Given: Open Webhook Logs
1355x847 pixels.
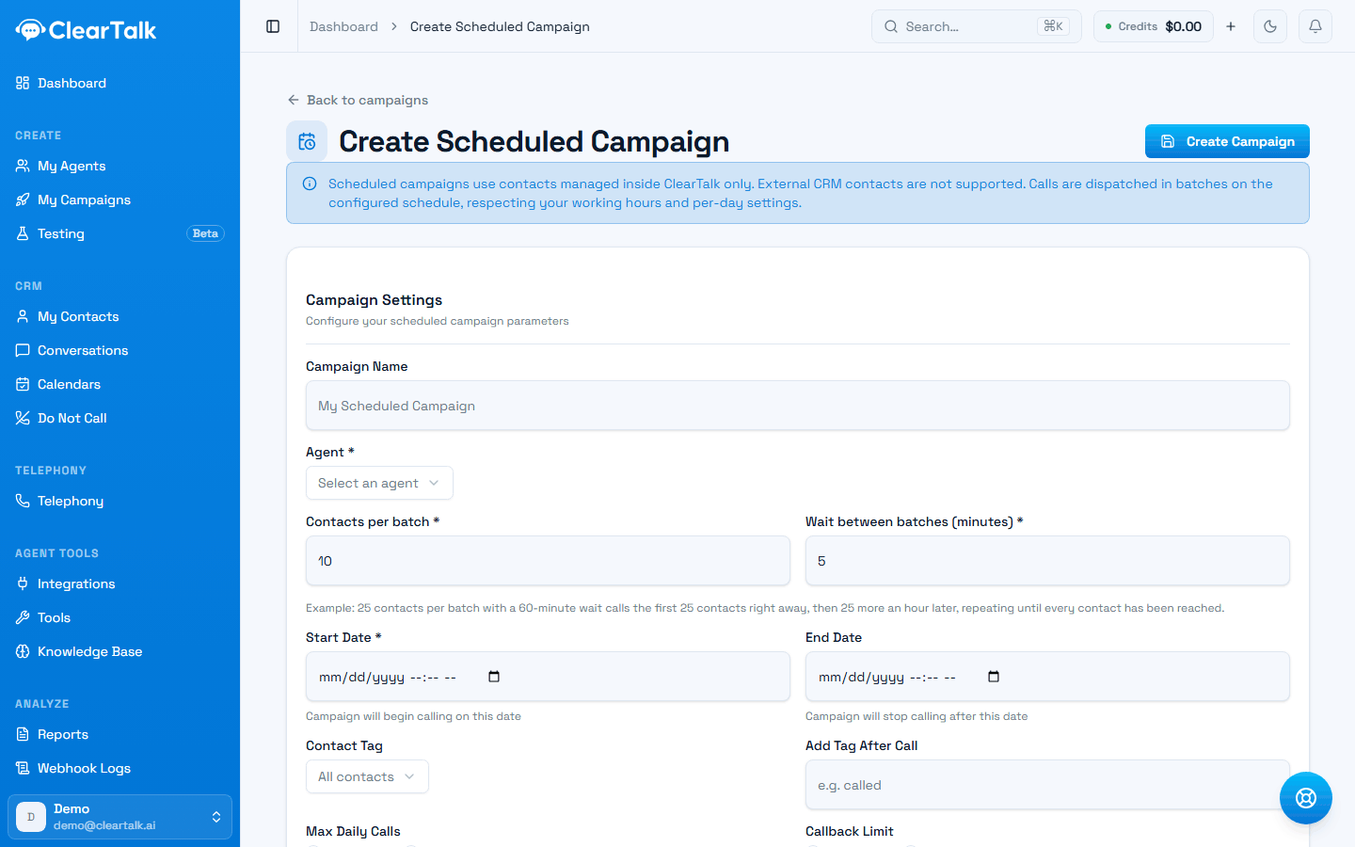Looking at the screenshot, I should [x=120, y=768].
